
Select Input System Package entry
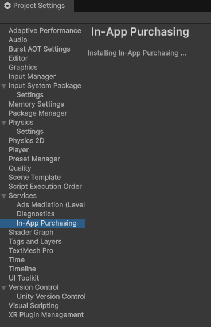pyautogui.click(x=45, y=86)
